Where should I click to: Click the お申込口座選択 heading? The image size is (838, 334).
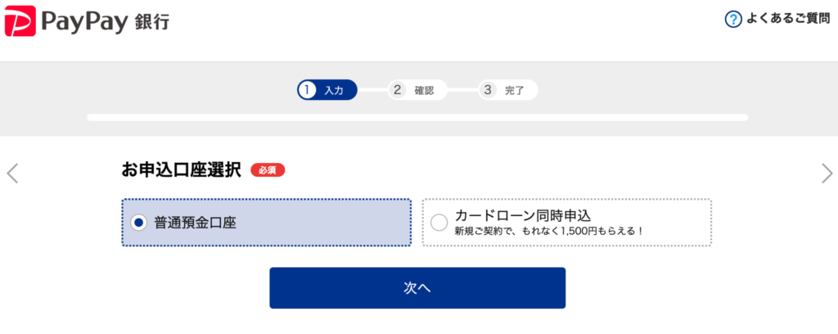(x=181, y=170)
